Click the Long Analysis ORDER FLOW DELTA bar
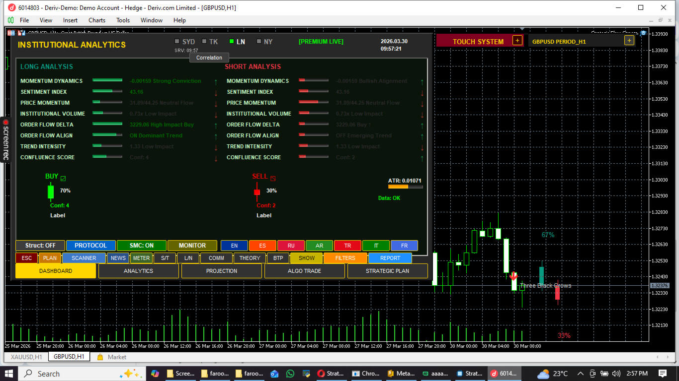 (107, 124)
